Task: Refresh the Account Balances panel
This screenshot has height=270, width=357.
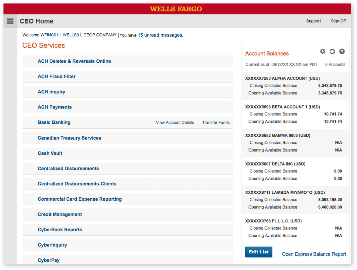Action: pos(332,51)
